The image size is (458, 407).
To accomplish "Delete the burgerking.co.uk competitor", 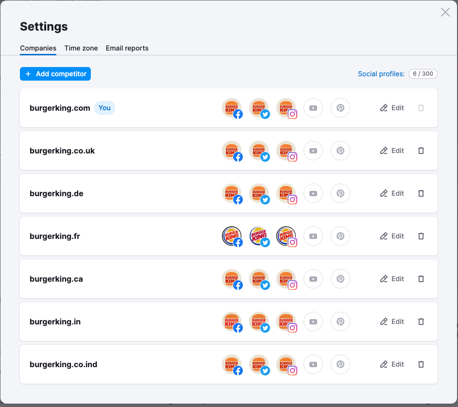I will click(x=421, y=151).
